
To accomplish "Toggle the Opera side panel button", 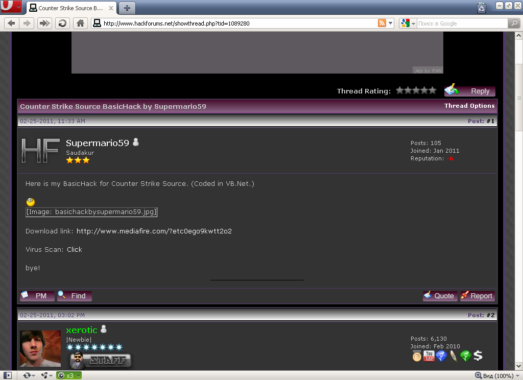I will click(x=7, y=375).
